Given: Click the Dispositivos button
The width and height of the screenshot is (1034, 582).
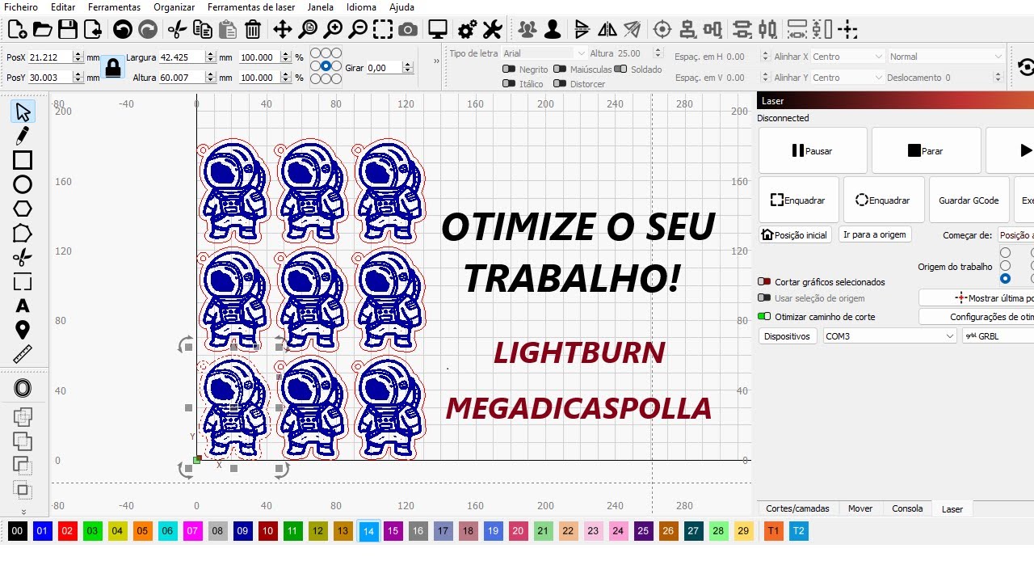Looking at the screenshot, I should [788, 335].
